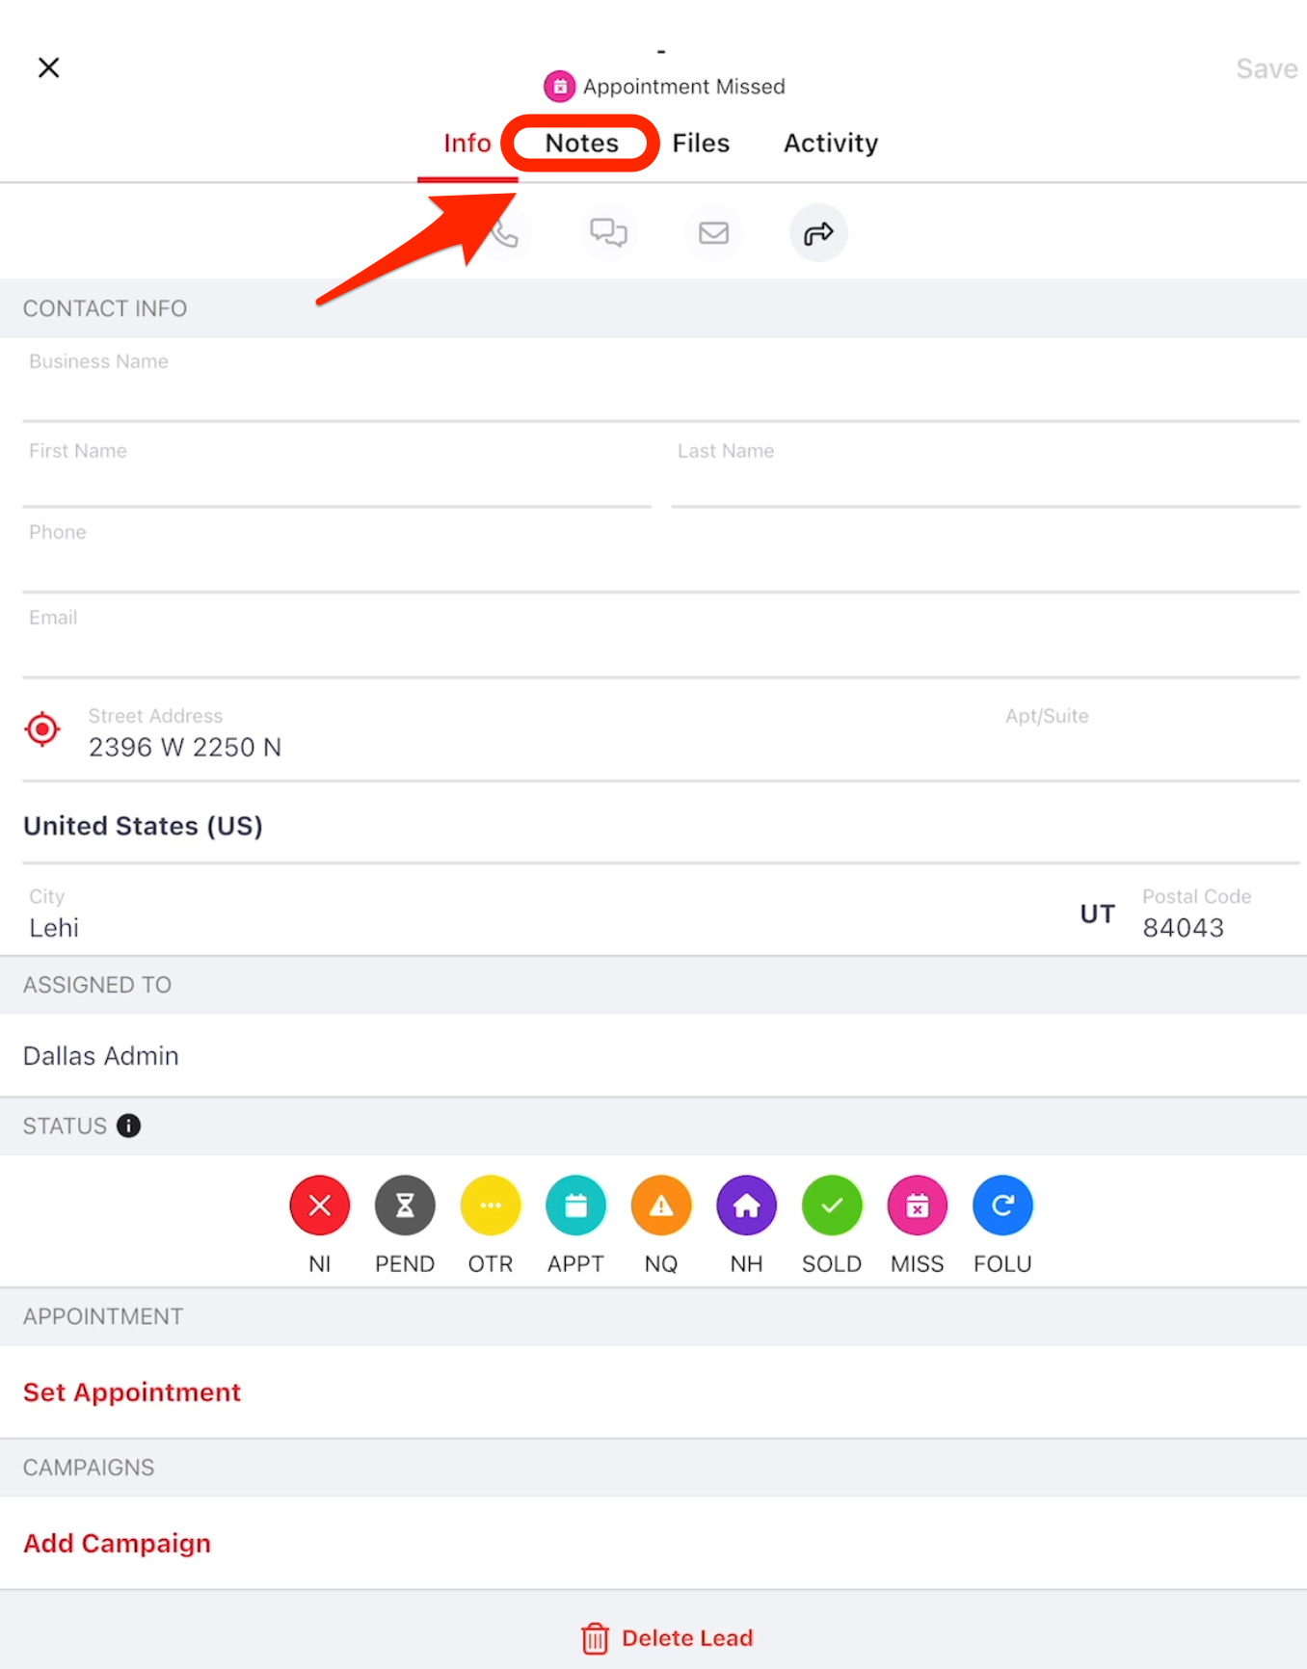Open the Status info icon
This screenshot has width=1307, height=1669.
[128, 1126]
